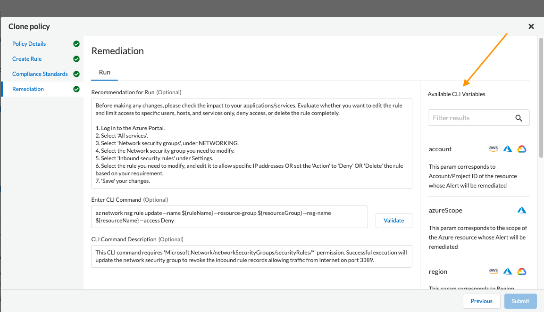
Task: Click the green checkmark beside Compliance Standards
Action: tap(76, 74)
